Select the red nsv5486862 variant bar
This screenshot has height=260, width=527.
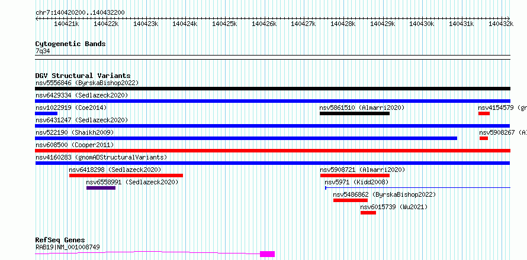click(351, 200)
